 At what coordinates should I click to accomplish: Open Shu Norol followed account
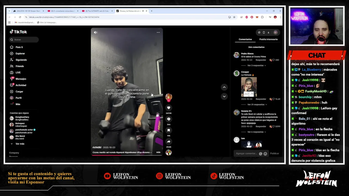[20, 137]
